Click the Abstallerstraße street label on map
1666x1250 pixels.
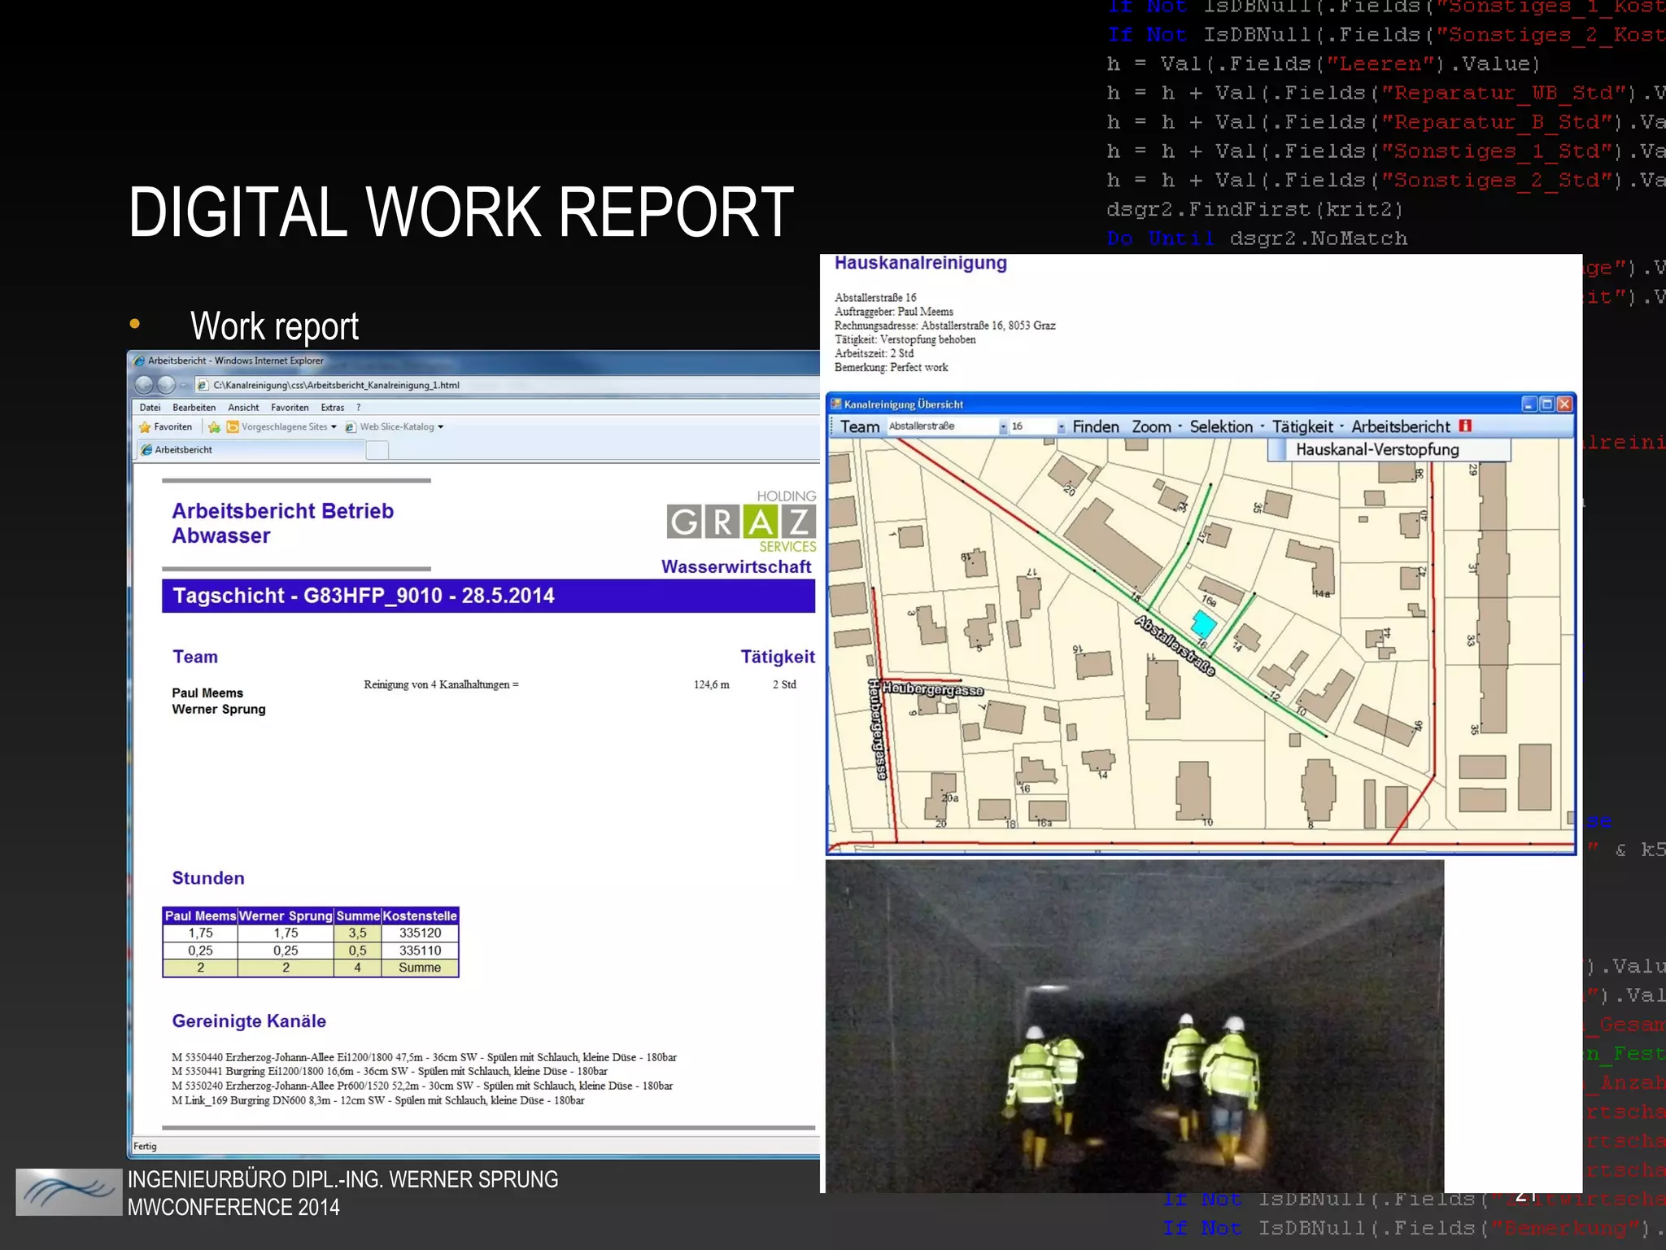coord(1175,646)
